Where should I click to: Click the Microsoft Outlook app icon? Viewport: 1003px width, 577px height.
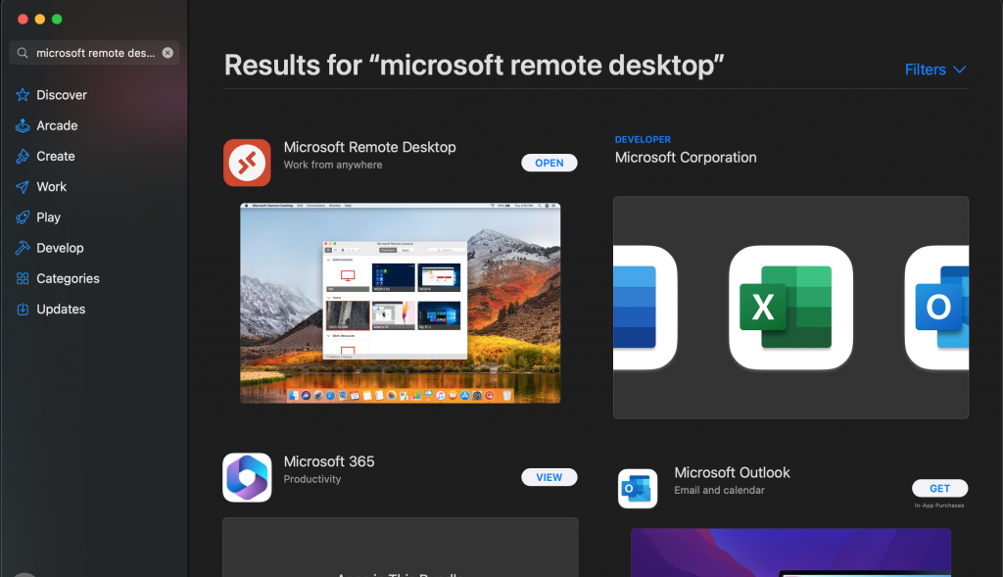[638, 489]
